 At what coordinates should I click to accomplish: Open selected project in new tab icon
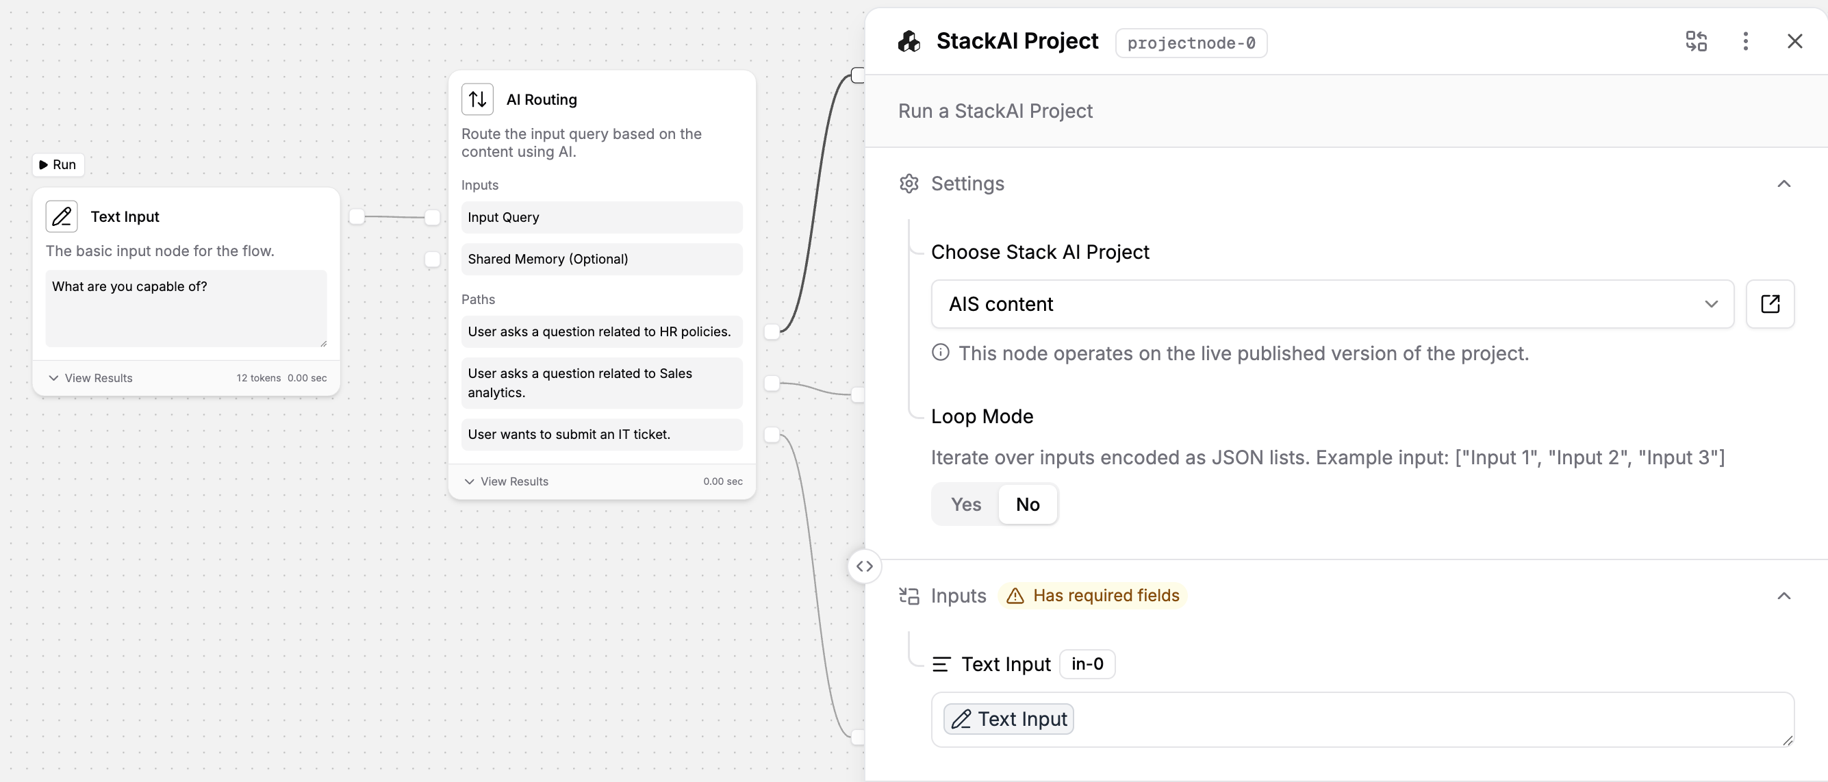[1769, 305]
